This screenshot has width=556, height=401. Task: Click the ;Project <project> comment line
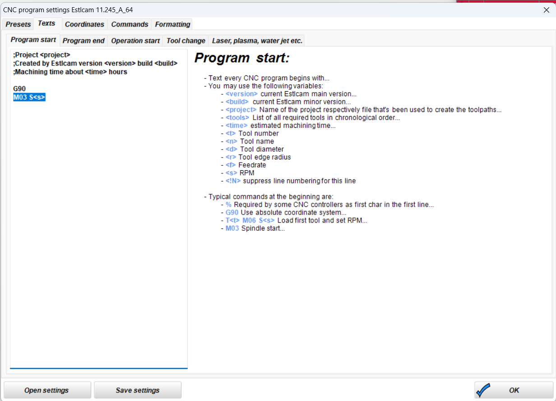click(x=42, y=55)
